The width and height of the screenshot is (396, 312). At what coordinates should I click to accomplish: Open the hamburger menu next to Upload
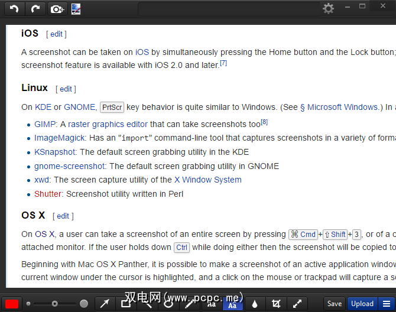tap(387, 303)
